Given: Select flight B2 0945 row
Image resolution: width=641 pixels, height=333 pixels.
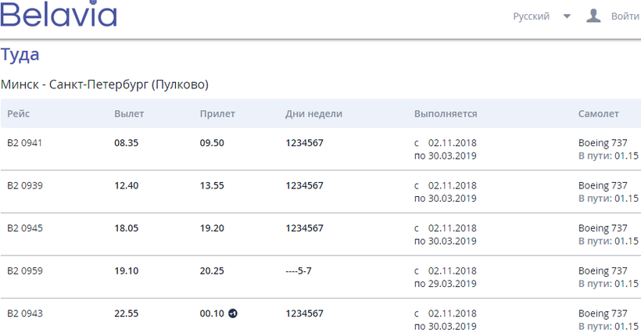Looking at the screenshot, I should tap(24, 228).
